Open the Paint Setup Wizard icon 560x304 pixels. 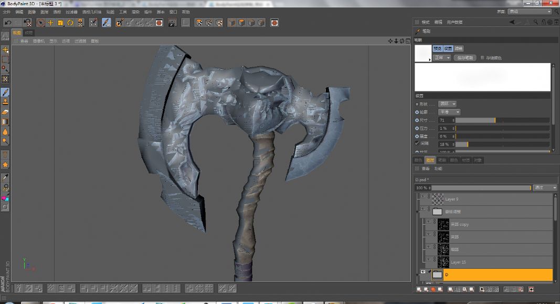click(119, 23)
